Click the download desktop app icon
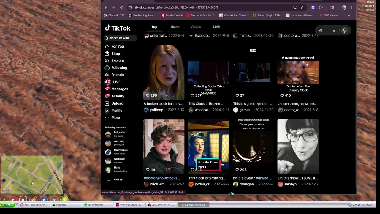 [x=334, y=30]
